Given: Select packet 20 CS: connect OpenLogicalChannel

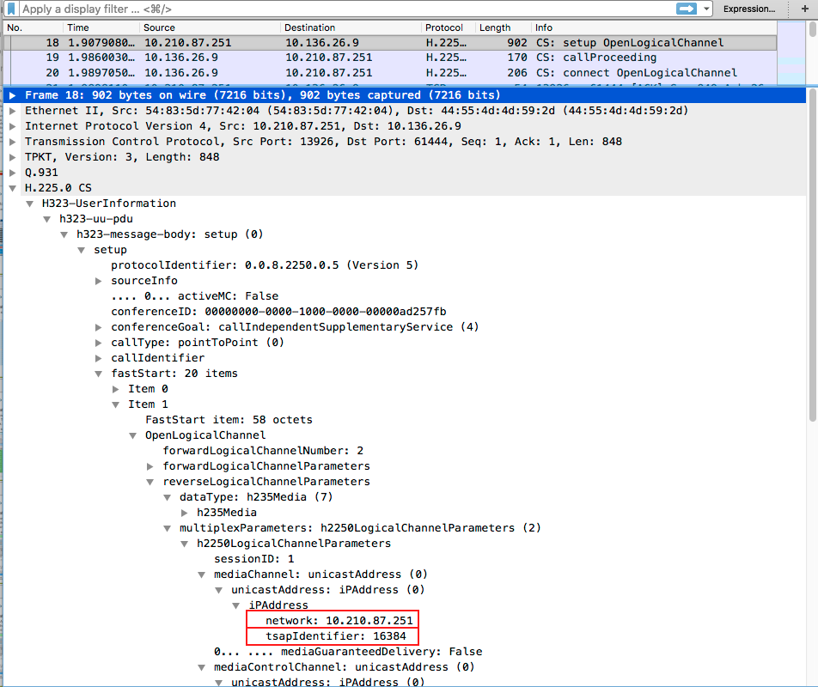Looking at the screenshot, I should click(390, 73).
